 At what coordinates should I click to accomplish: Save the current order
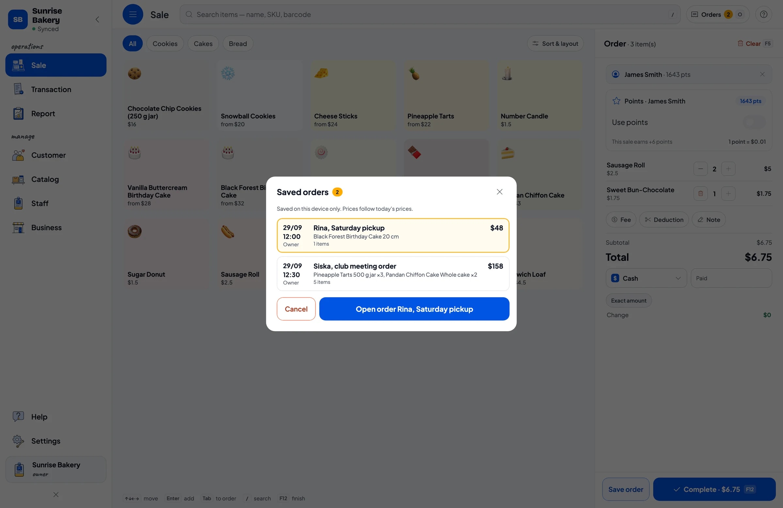point(625,489)
